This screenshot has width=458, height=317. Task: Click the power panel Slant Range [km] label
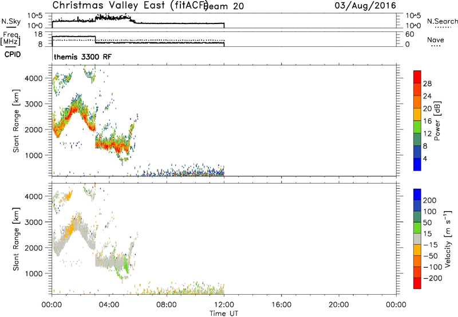[x=16, y=121]
